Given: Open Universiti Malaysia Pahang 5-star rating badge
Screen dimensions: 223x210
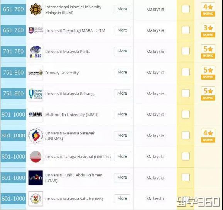Looking at the screenshot, I should (208, 94).
